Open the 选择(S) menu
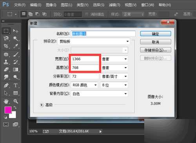196x143 pixels. [99, 5]
